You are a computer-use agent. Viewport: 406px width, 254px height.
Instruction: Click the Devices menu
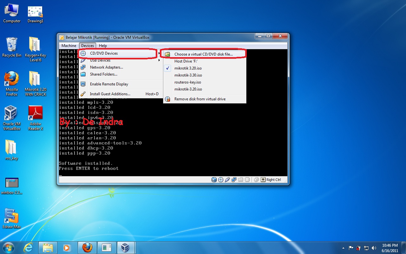point(88,46)
